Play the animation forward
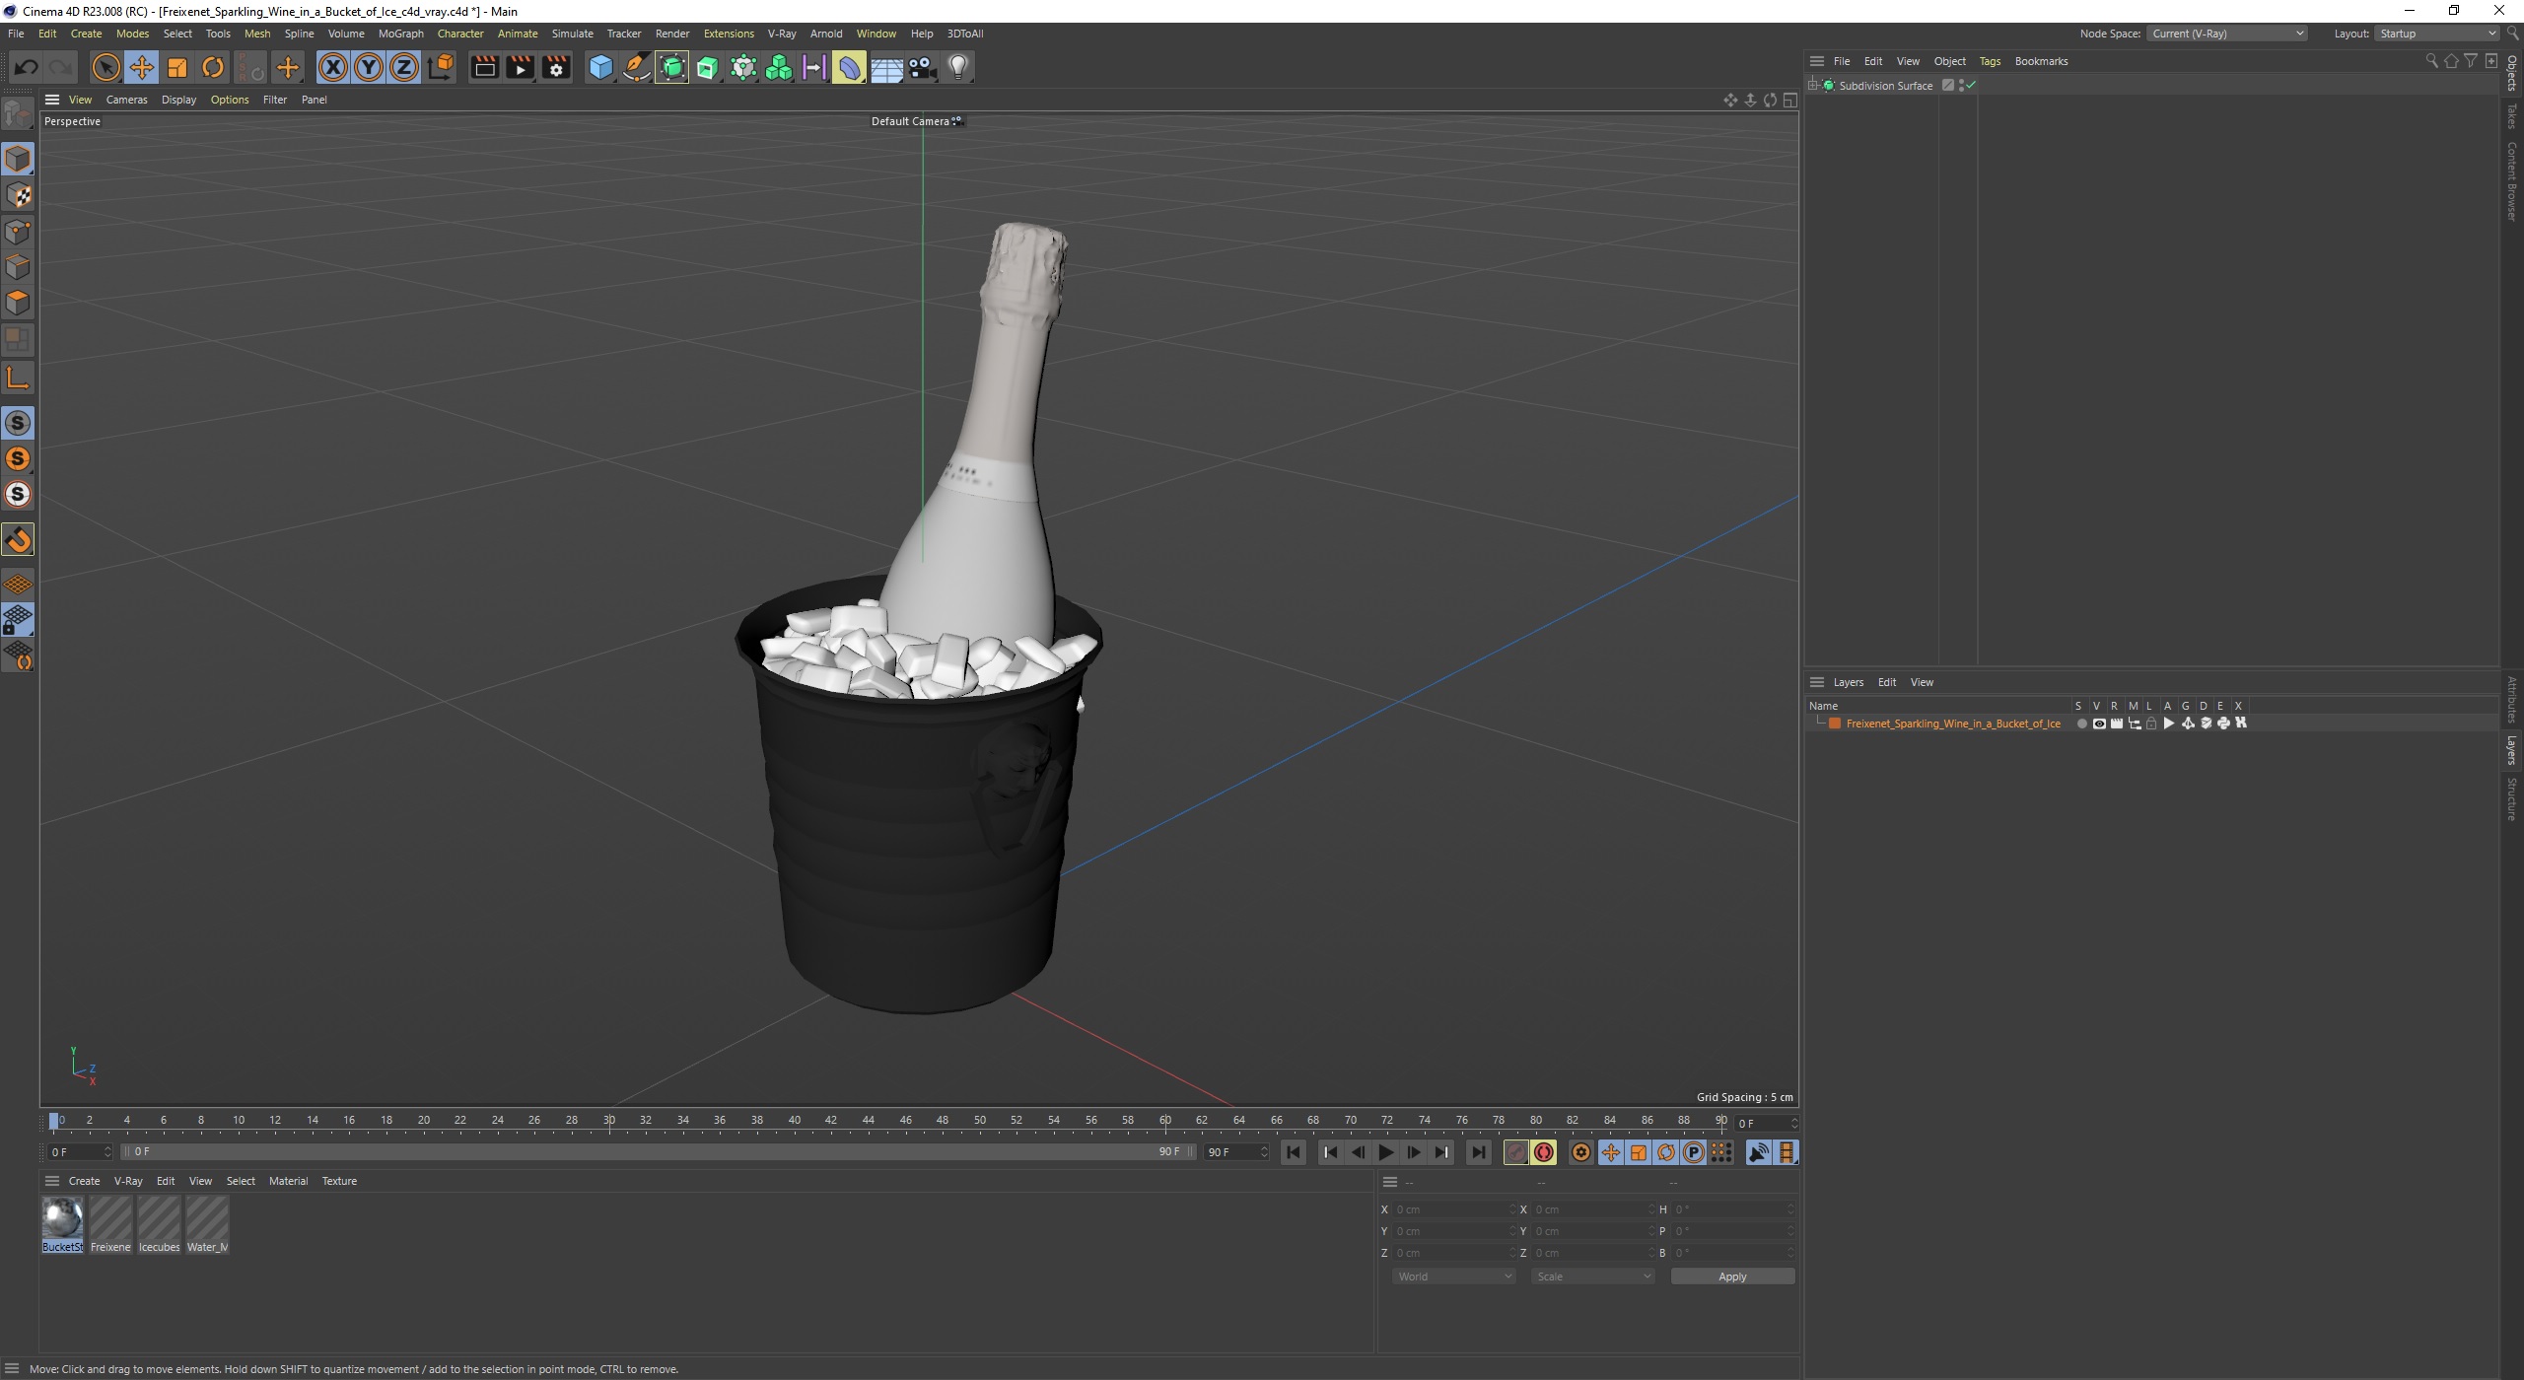Image resolution: width=2524 pixels, height=1380 pixels. pos(1386,1152)
